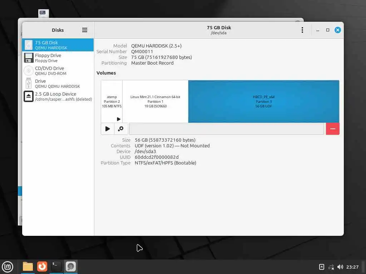Close the Disks window
The height and width of the screenshot is (274, 366).
click(337, 30)
